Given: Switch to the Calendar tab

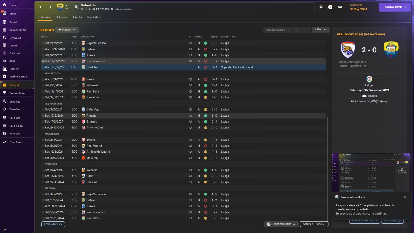Looking at the screenshot, I should coord(61,17).
